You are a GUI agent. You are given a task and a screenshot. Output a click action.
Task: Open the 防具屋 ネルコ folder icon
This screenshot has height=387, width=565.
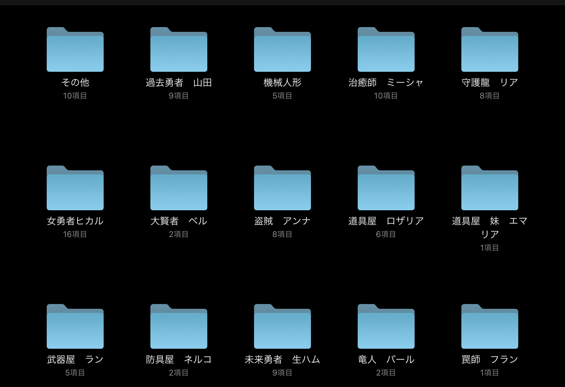click(179, 326)
